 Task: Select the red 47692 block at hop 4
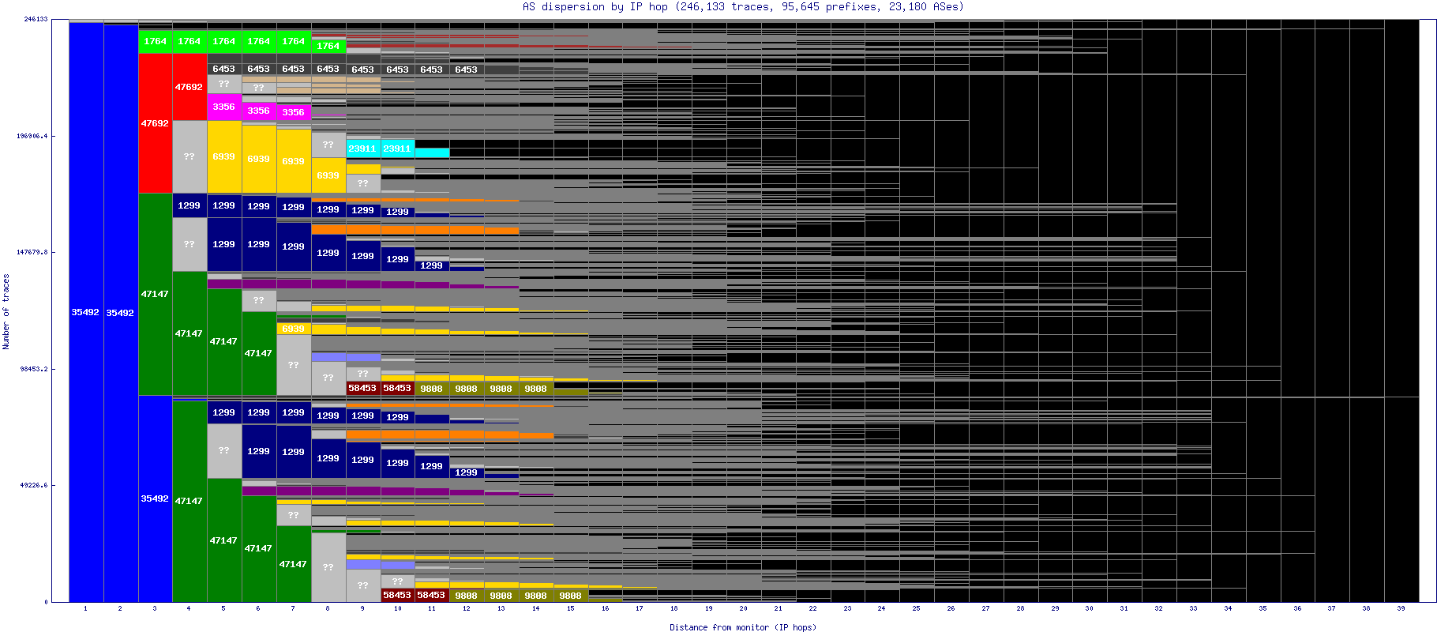tap(189, 87)
